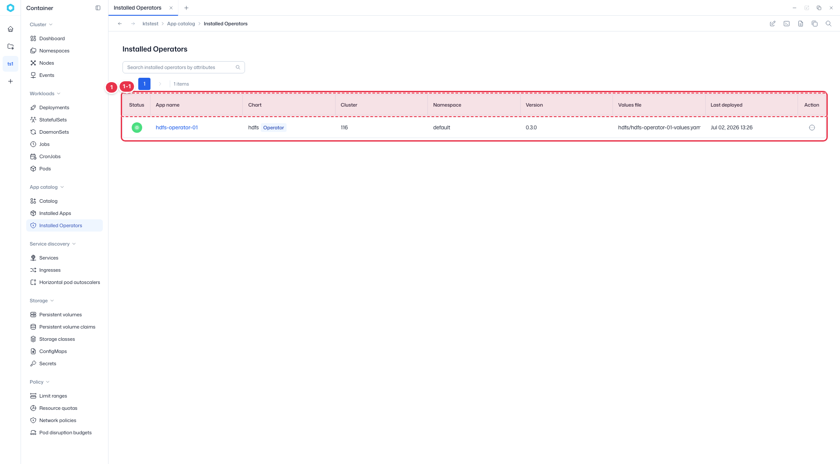Open Pods in sidebar
Viewport: 840px width, 464px height.
click(x=64, y=169)
